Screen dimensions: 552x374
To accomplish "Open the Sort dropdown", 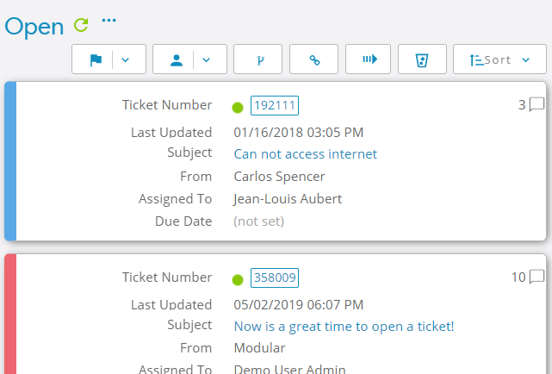I will pyautogui.click(x=500, y=59).
